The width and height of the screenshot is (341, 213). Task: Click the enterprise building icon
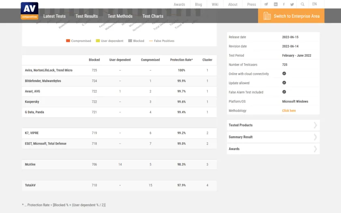pos(267,16)
